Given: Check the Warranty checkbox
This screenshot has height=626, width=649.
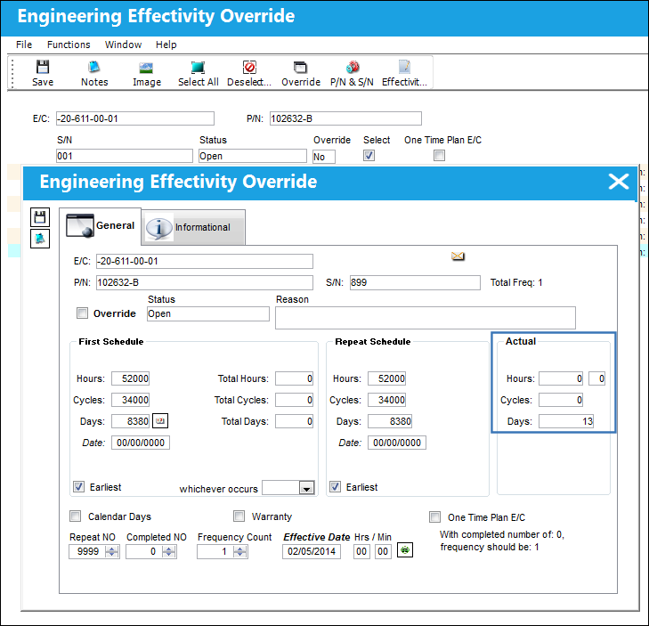Looking at the screenshot, I should click(239, 516).
